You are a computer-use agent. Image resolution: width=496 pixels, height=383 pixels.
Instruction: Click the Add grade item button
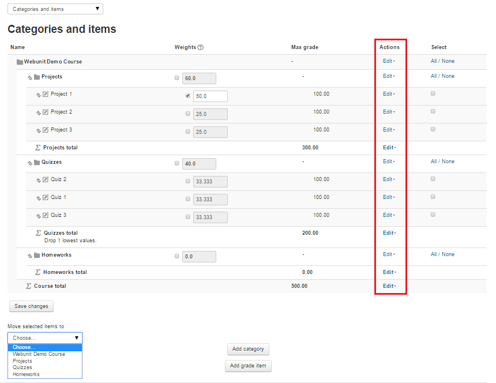[248, 366]
